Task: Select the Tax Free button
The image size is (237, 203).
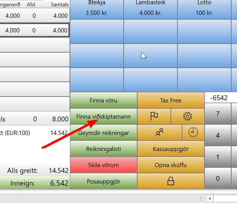Action: tap(171, 100)
